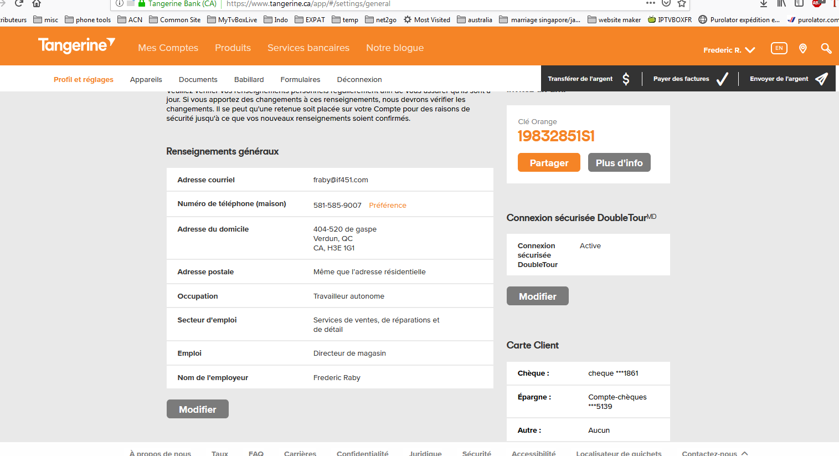The width and height of the screenshot is (839, 456).
Task: Open the Carrières footer link
Action: (300, 453)
